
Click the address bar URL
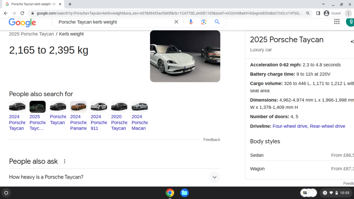point(169,13)
